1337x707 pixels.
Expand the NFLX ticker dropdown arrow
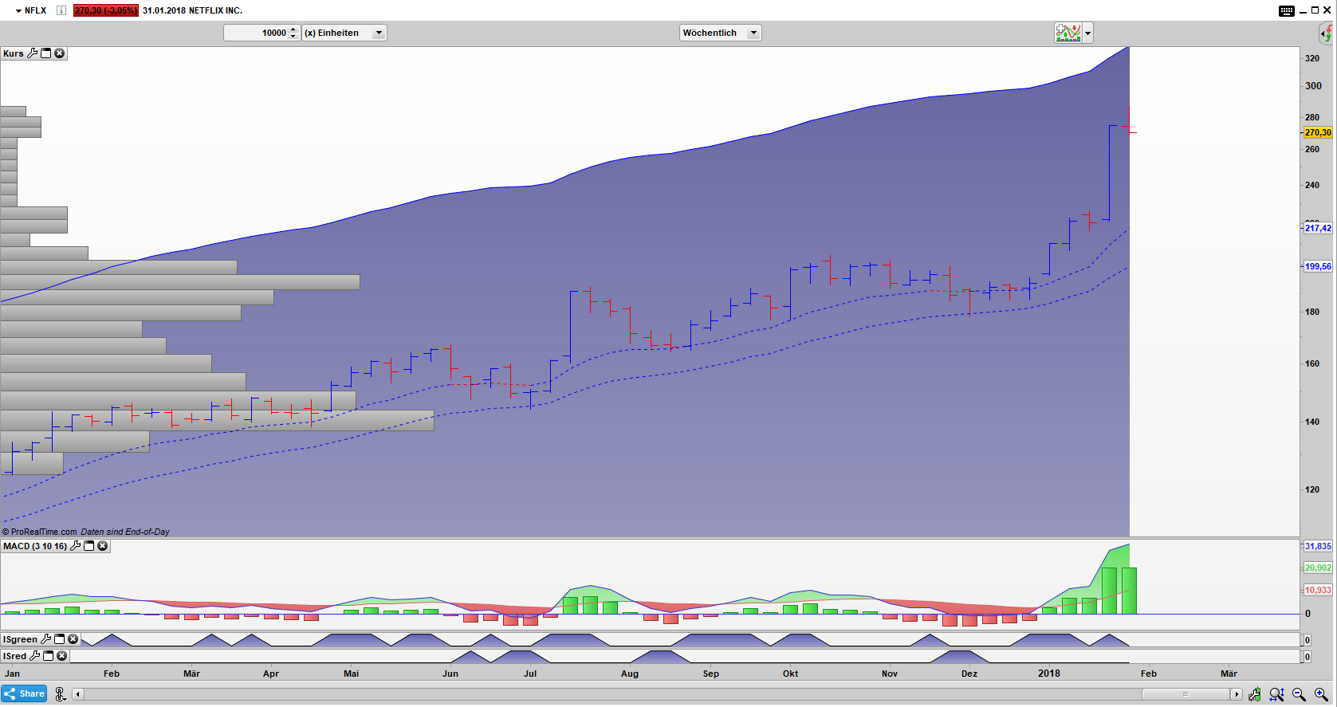click(18, 10)
